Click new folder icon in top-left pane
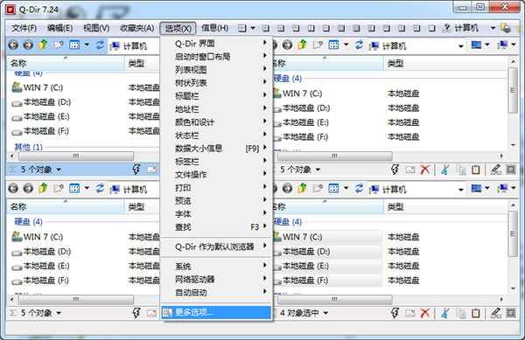Viewport: 525px width, 340px height. click(x=59, y=45)
